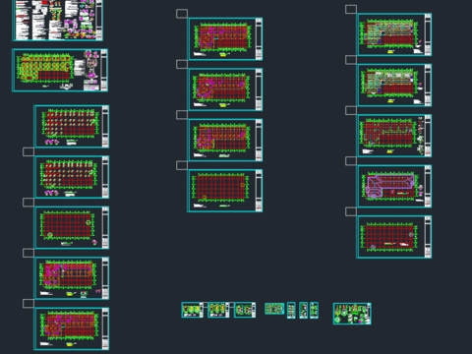This screenshot has height=354, width=472.
Task: Select the small green table sheet at the bottom
Action: click(x=274, y=309)
